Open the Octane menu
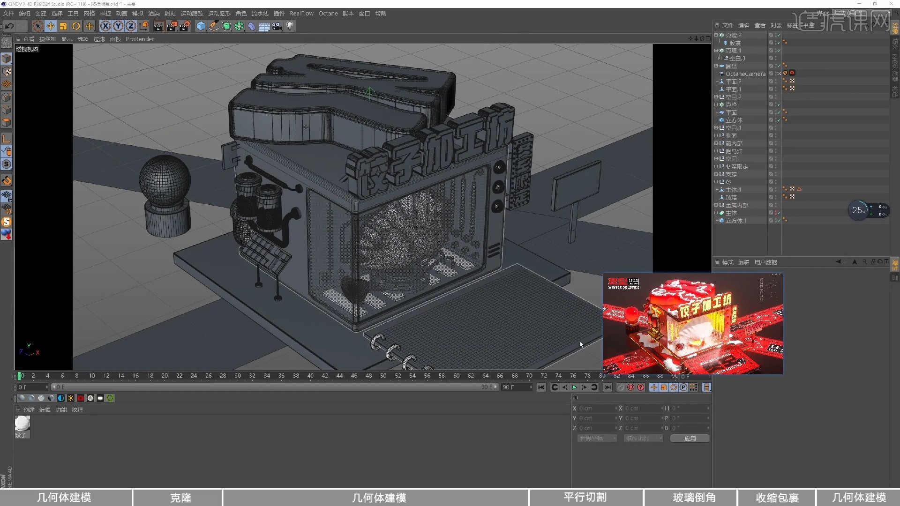Image resolution: width=900 pixels, height=506 pixels. [328, 14]
